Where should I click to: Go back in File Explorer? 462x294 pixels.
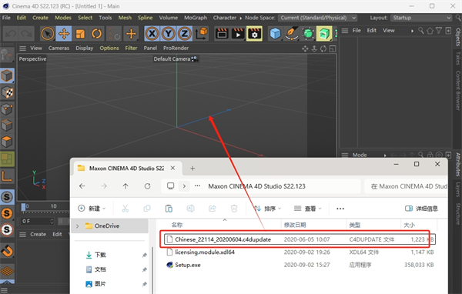click(82, 186)
